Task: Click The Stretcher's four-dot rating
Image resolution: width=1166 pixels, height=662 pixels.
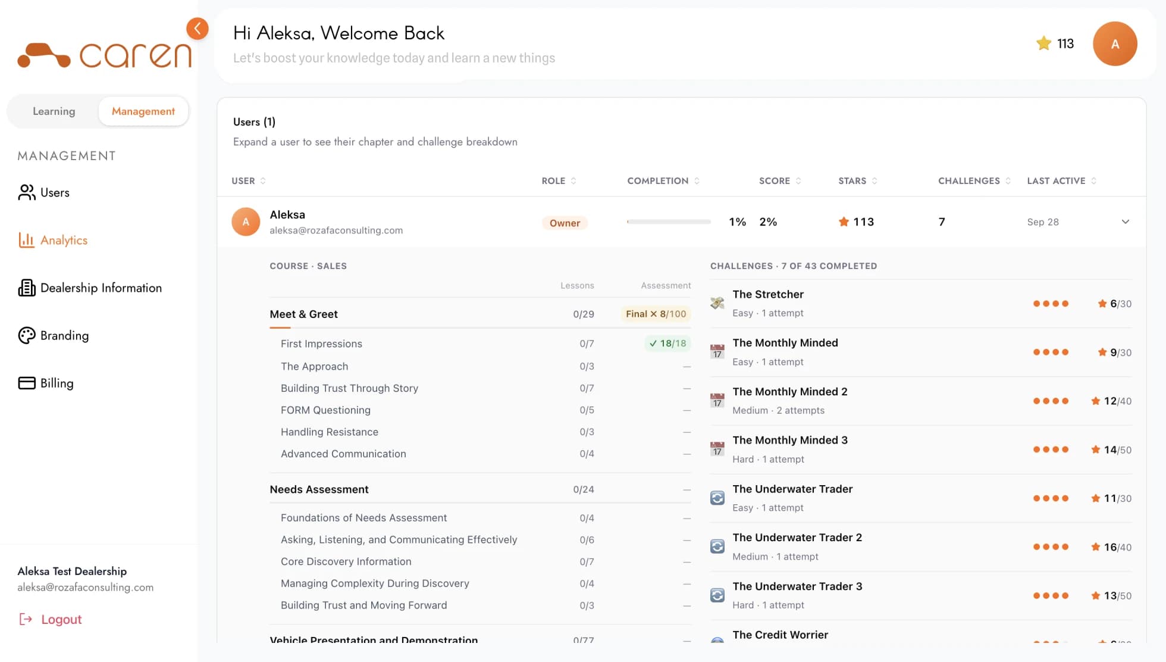Action: pyautogui.click(x=1051, y=304)
